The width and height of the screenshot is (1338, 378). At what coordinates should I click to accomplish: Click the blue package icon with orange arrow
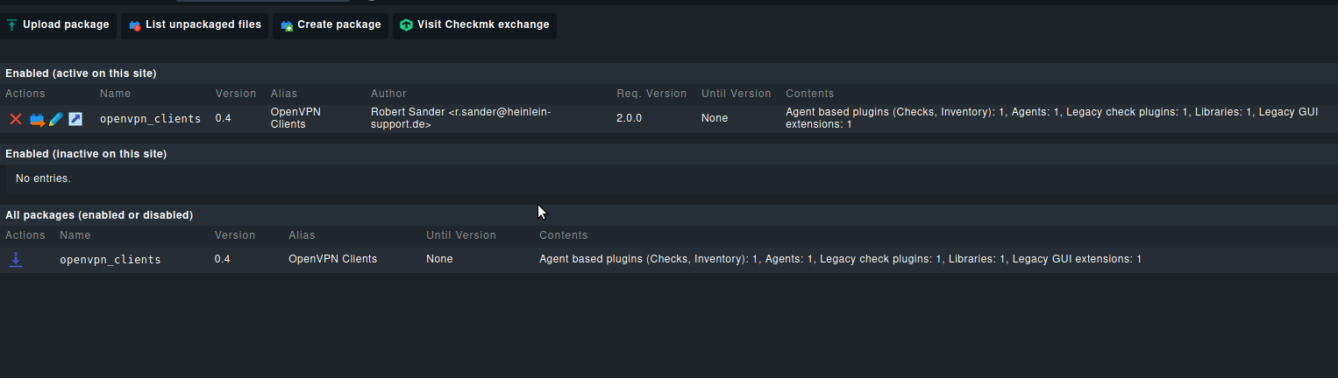(37, 119)
